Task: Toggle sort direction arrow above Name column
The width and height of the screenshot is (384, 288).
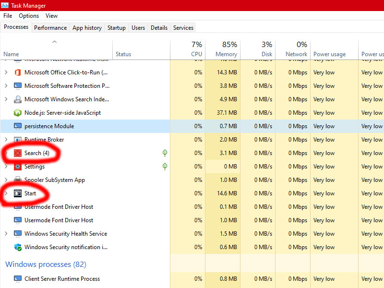Action: click(54, 42)
